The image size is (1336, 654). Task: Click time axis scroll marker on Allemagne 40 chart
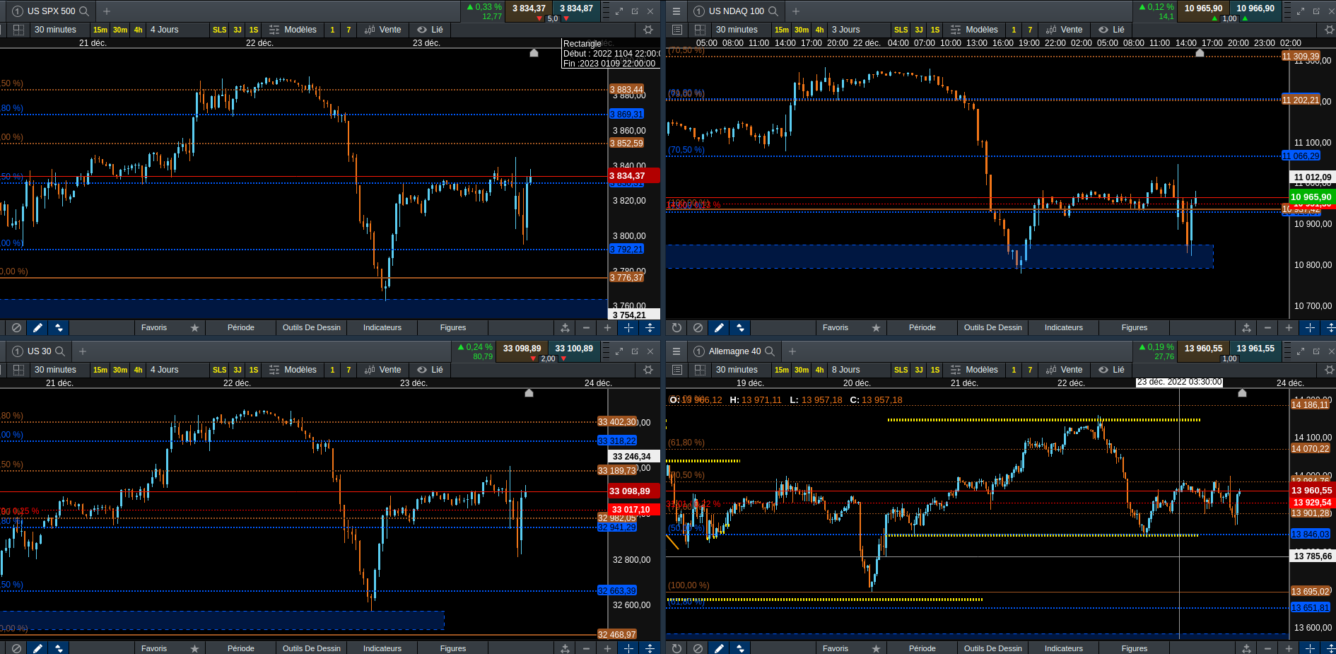pos(1242,393)
